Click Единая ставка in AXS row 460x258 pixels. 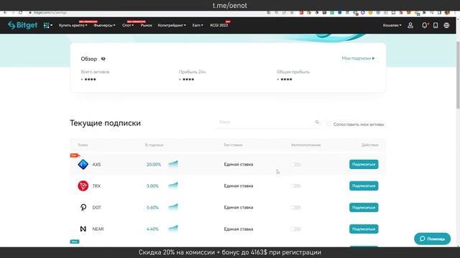239,164
